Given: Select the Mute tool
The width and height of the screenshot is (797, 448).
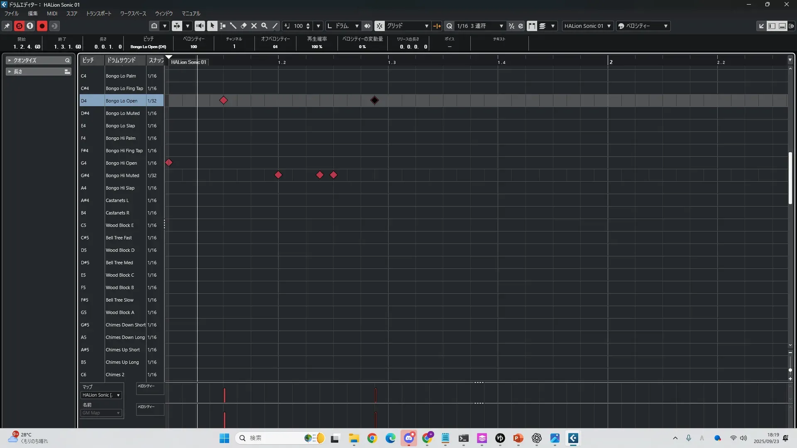Looking at the screenshot, I should (254, 26).
